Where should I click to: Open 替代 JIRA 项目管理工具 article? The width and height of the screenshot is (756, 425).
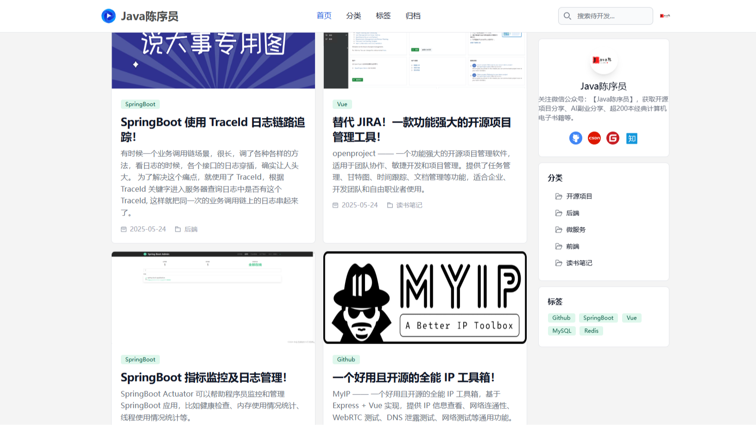422,129
